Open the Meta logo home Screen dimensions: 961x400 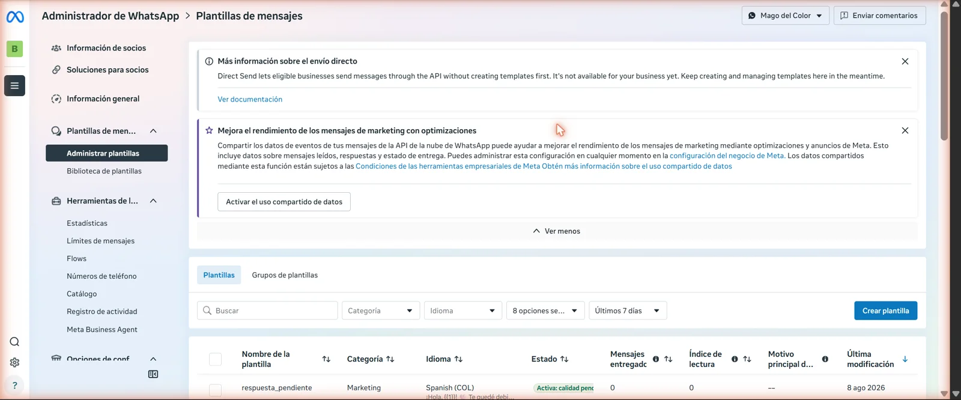(x=15, y=17)
